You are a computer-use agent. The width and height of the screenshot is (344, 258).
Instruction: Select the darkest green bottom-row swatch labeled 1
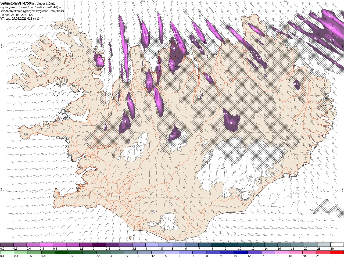pyautogui.click(x=62, y=252)
